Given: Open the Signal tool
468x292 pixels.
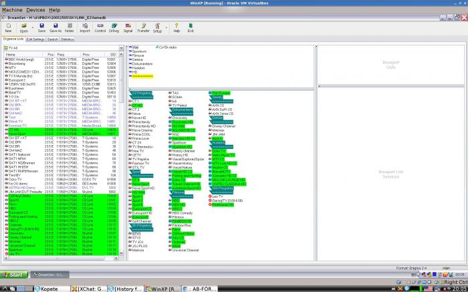Looking at the screenshot, I should click(128, 28).
